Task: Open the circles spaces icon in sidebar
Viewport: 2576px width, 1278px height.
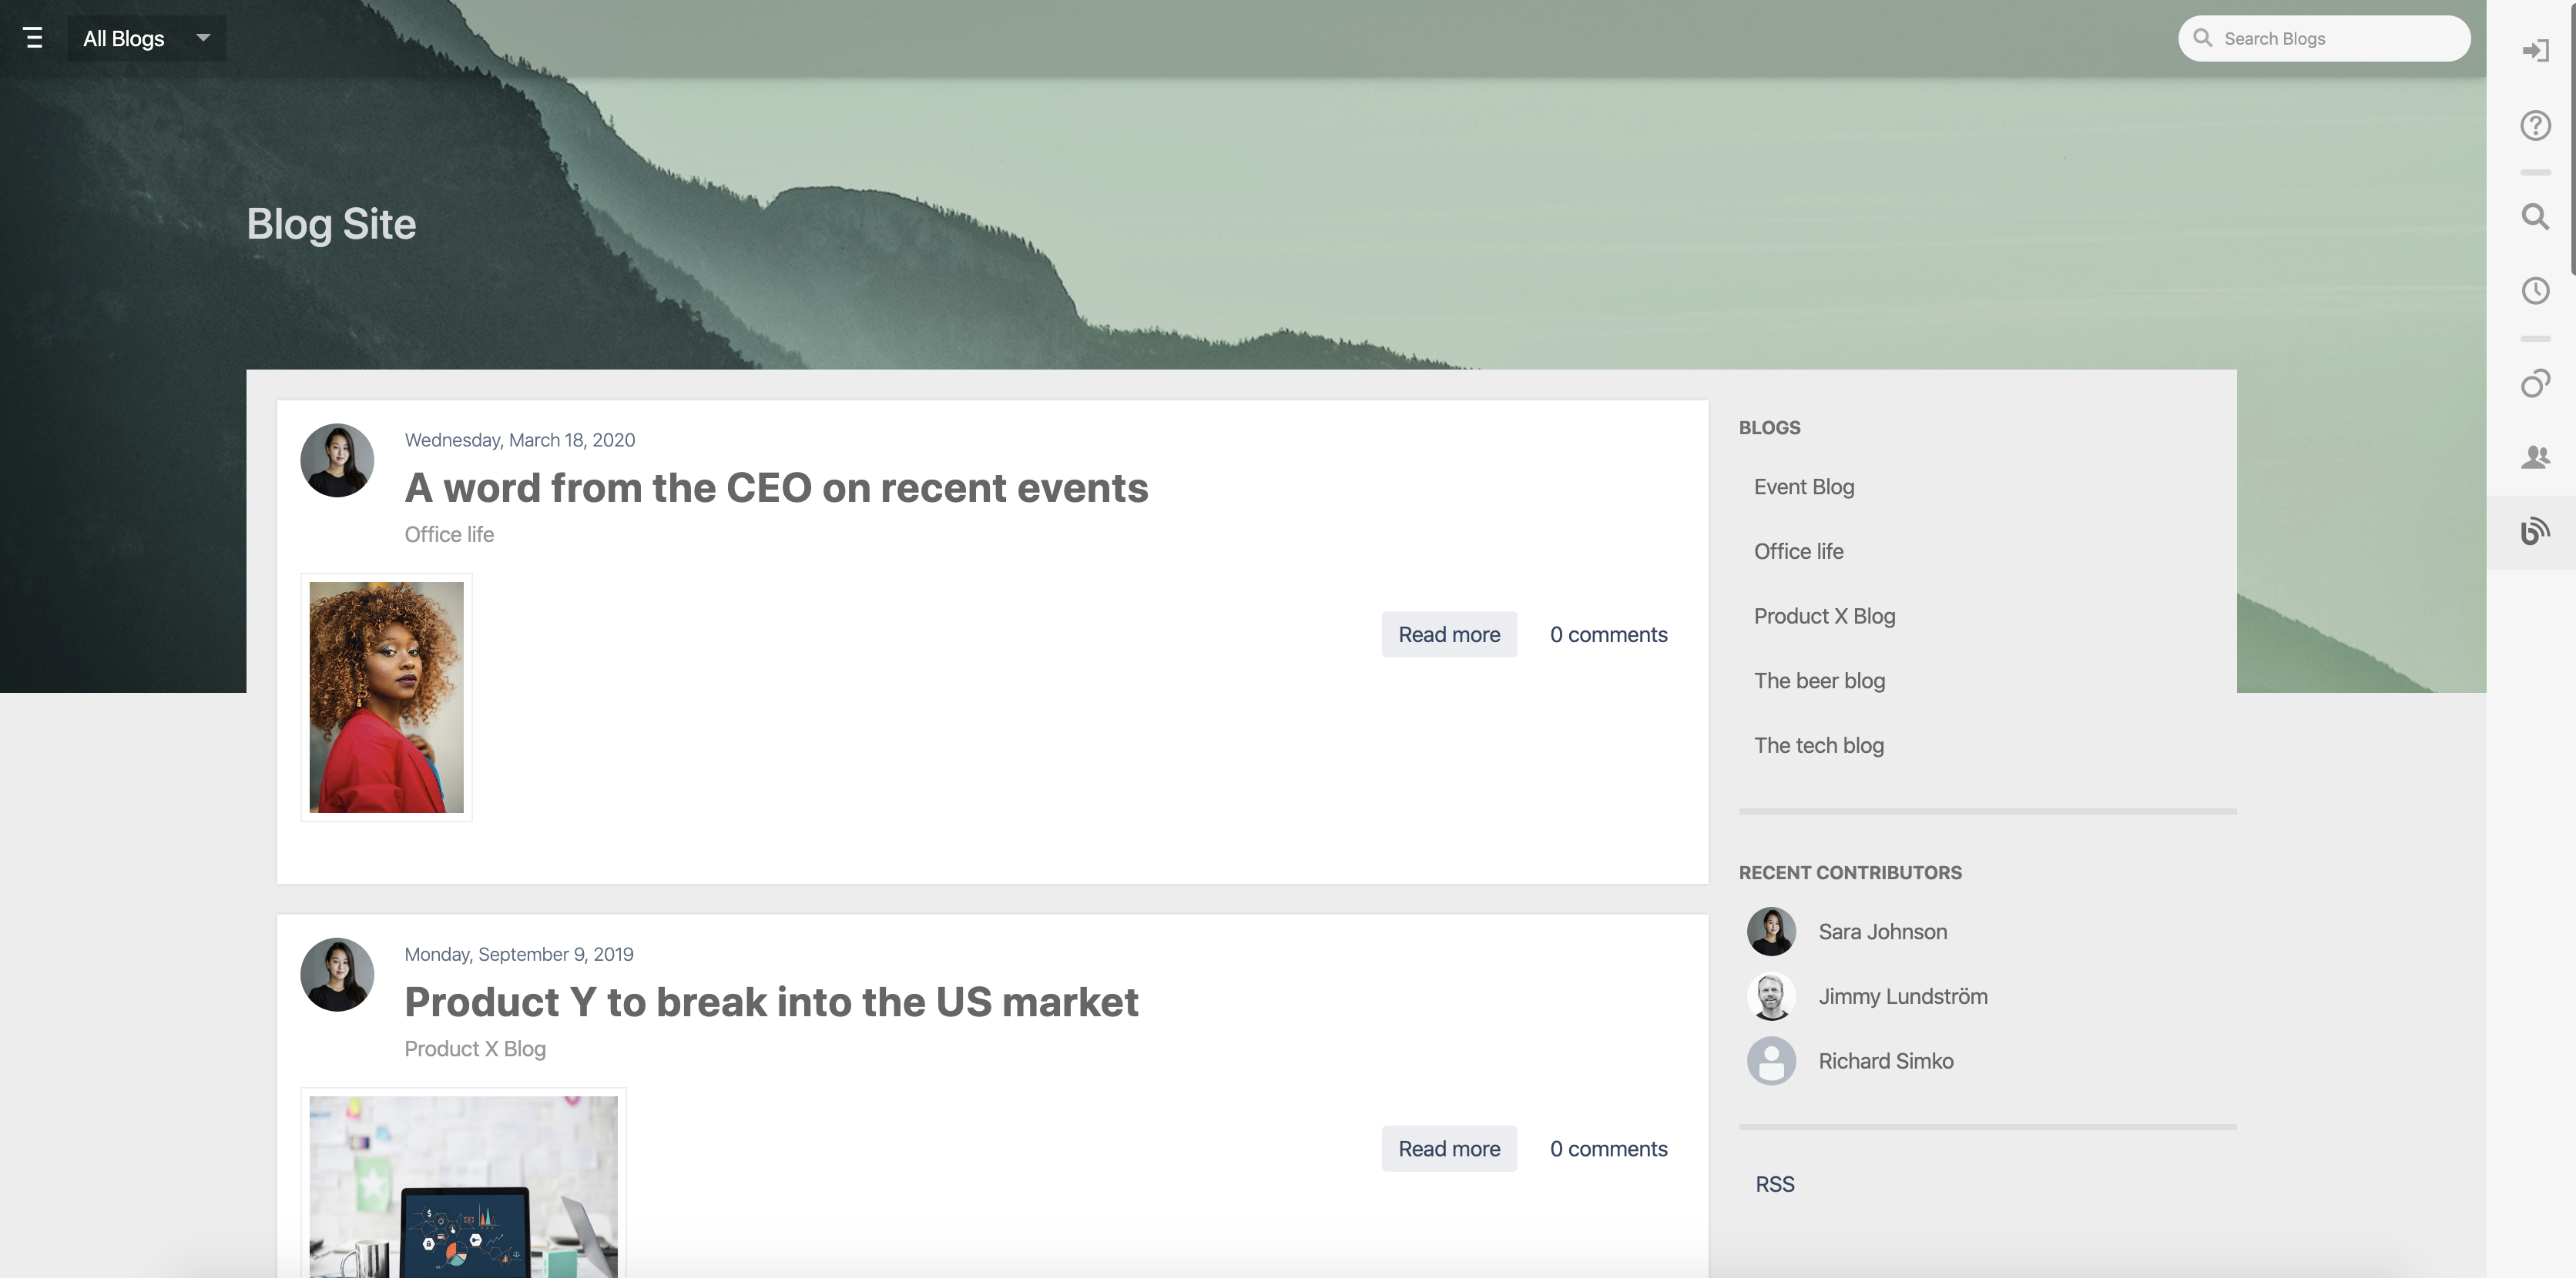Action: click(2535, 383)
